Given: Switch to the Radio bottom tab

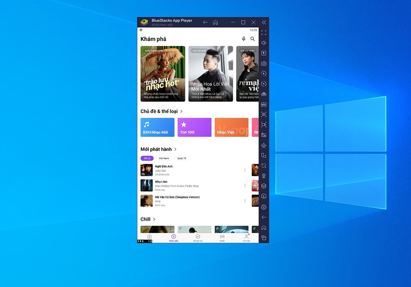Looking at the screenshot, I should [x=222, y=238].
